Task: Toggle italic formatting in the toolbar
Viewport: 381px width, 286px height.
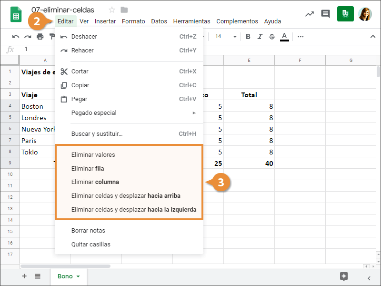Action: point(260,37)
